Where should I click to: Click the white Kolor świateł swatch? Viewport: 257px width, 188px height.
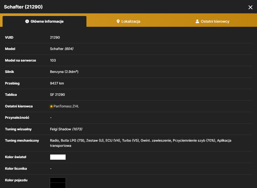click(x=58, y=157)
